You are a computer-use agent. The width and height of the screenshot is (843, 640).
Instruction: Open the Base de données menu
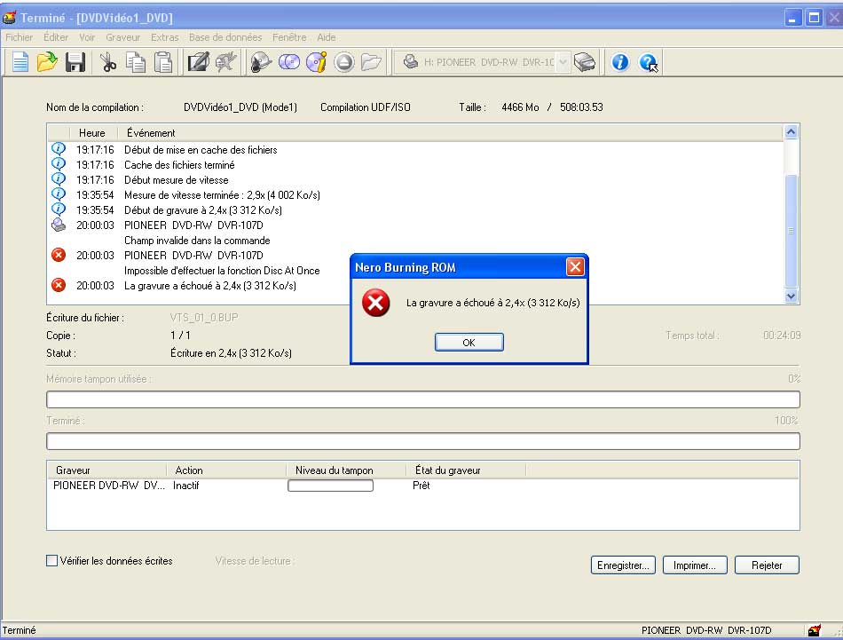click(x=225, y=37)
